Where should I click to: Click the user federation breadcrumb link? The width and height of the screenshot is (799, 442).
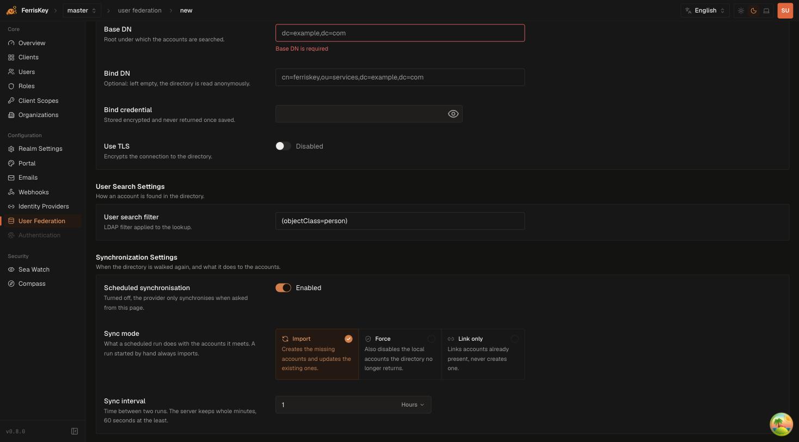point(139,10)
